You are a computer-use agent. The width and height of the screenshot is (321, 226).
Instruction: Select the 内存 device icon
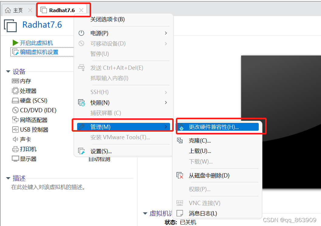(15, 81)
